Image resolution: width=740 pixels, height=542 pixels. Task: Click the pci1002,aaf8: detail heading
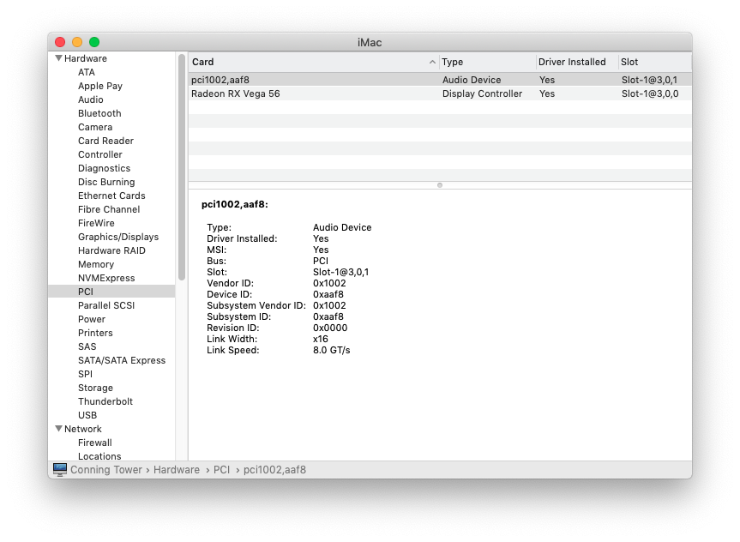[235, 204]
